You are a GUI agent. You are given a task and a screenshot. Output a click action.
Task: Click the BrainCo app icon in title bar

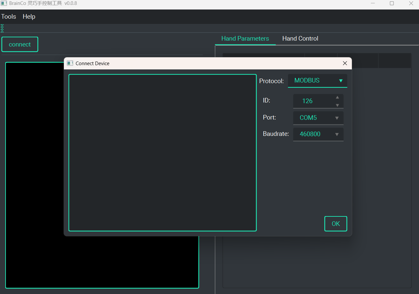(4, 3)
